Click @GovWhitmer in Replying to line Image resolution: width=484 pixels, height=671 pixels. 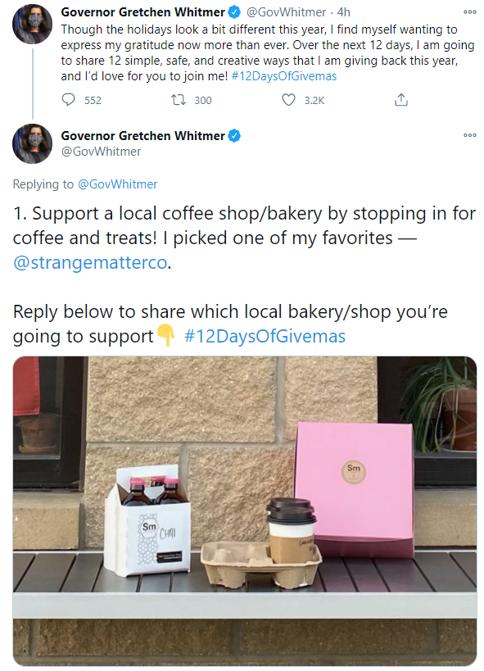click(x=117, y=184)
